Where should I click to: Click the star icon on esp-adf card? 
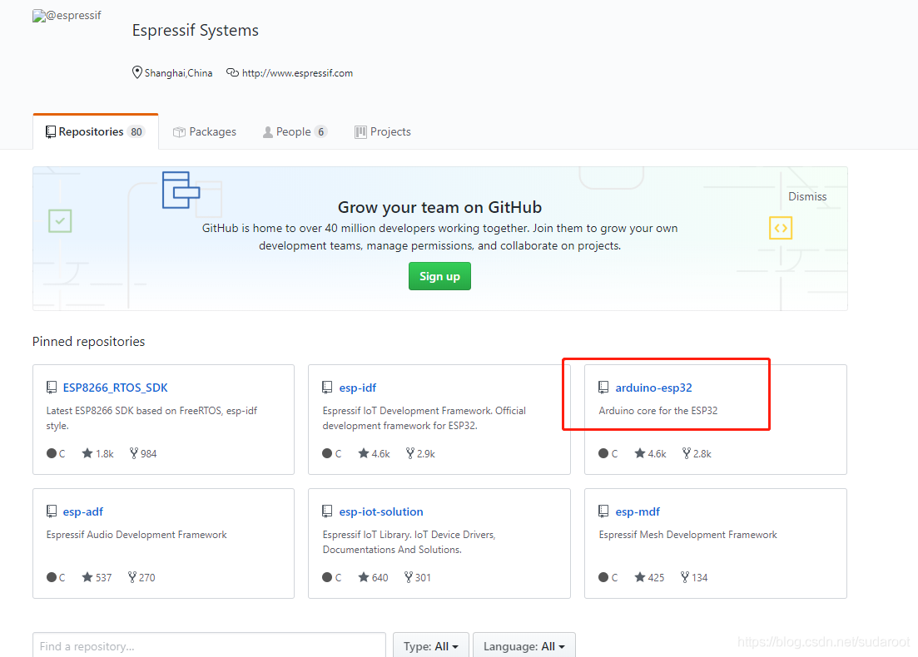tap(87, 577)
